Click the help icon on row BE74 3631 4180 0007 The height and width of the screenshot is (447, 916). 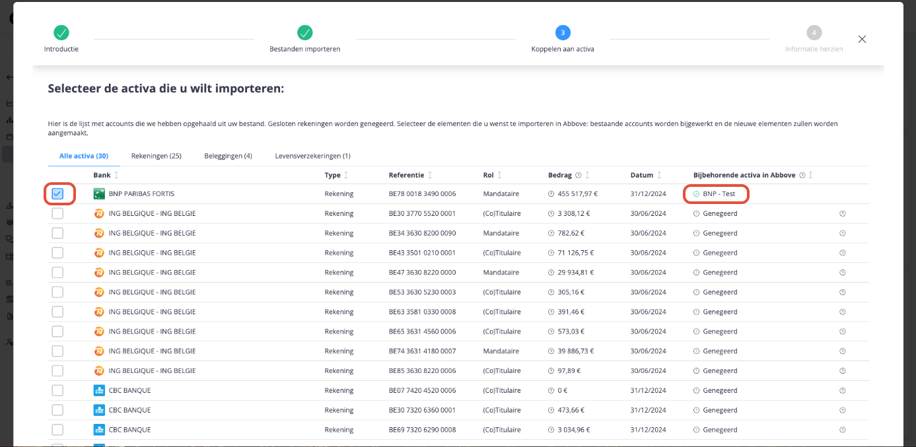(x=842, y=351)
